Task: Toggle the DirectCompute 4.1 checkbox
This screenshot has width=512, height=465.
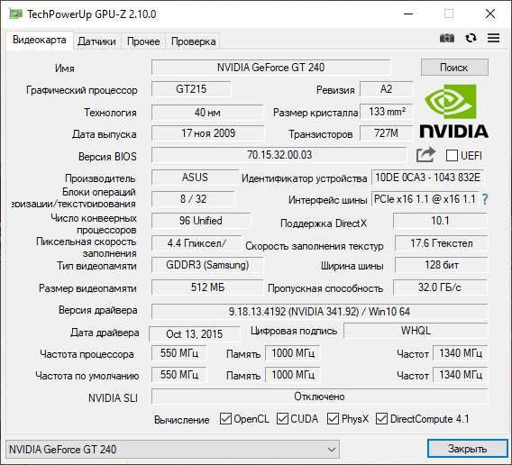Action: tap(381, 419)
